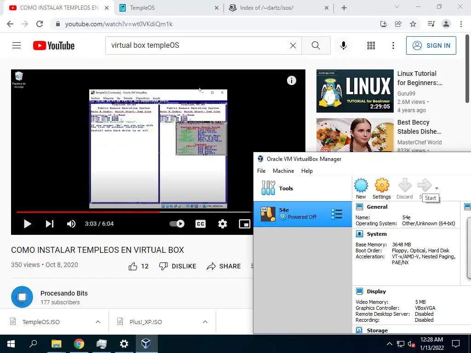Viewport: 471px width, 353px height.
Task: Click the SIGN IN button
Action: click(431, 46)
